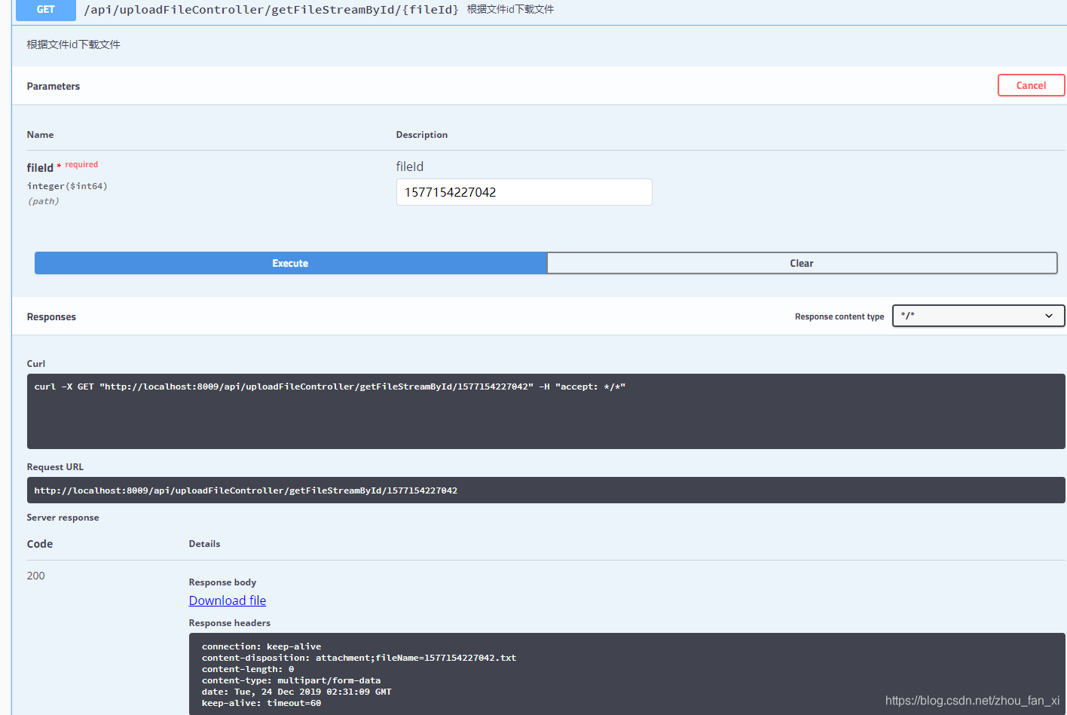Select the fileId input field
This screenshot has width=1067, height=715.
point(524,192)
